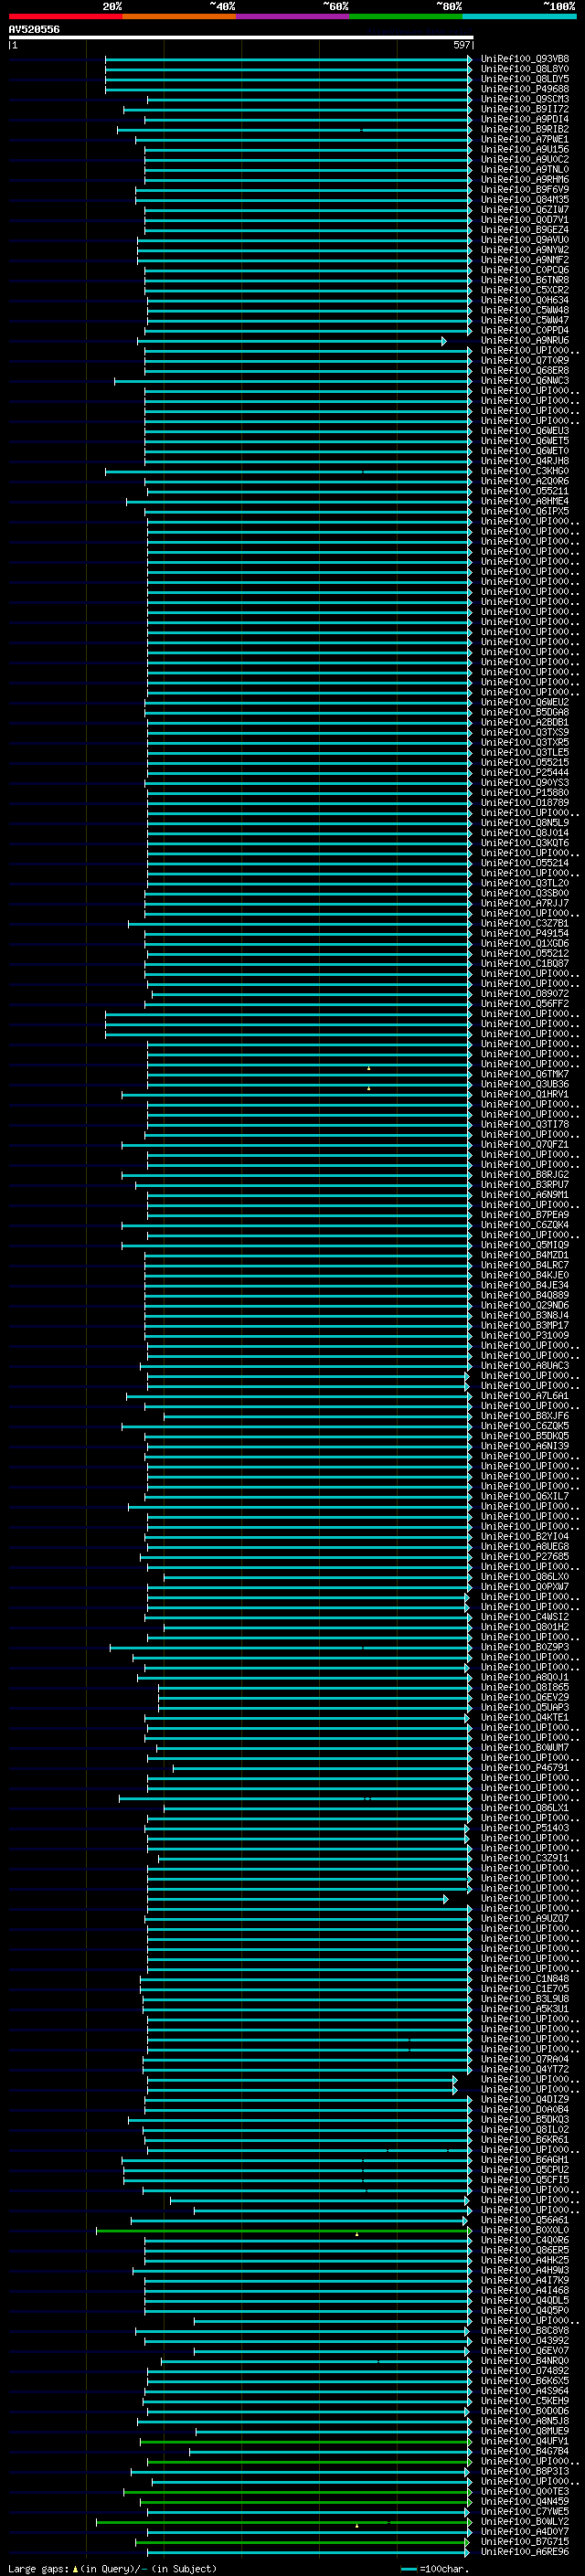
Task: Select hit label UniRef100_P46791
Action: point(525,1767)
